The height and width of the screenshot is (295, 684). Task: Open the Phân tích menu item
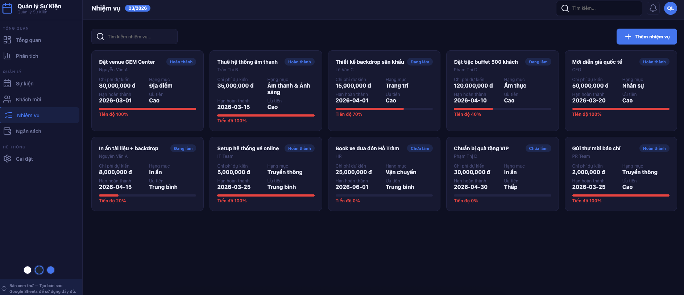40,56
